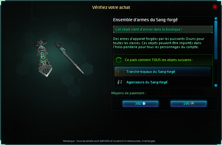This screenshot has height=145, width=222.
Task: Select Tranche-boyaux du Sang-forgé item
Action: point(163,71)
